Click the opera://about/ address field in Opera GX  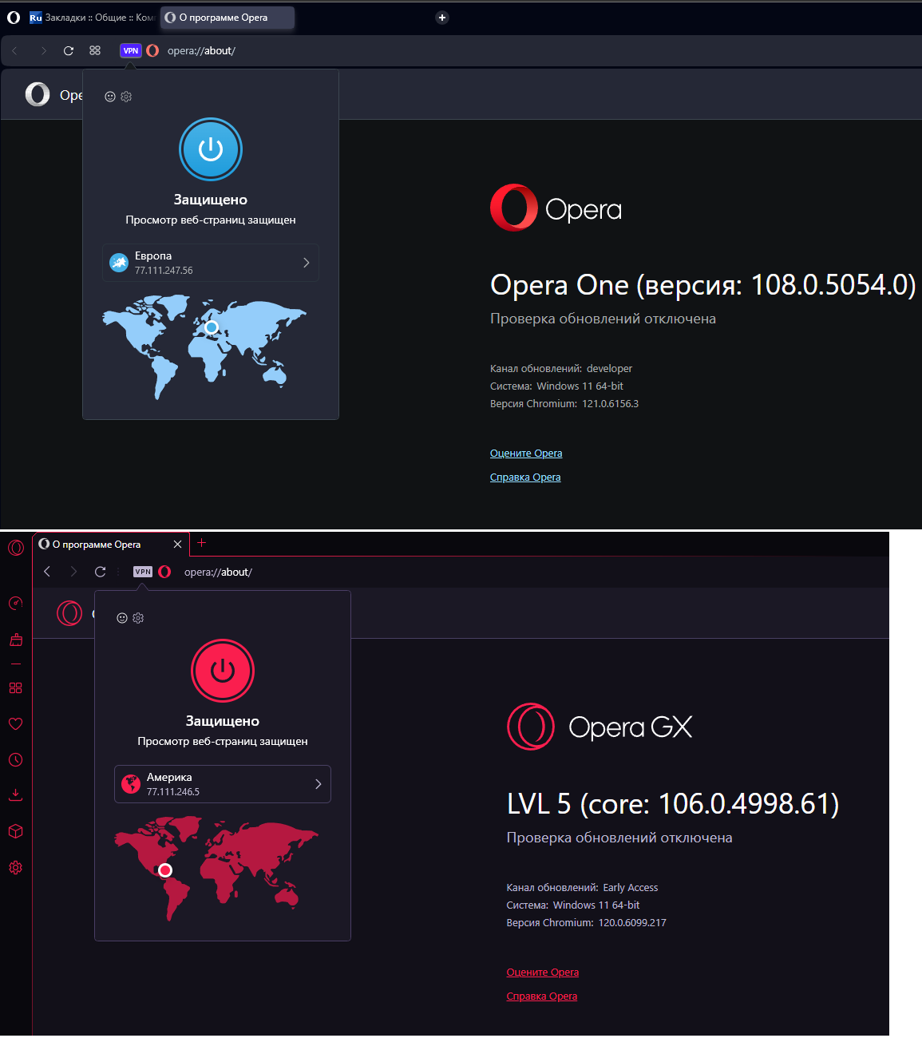(x=218, y=572)
